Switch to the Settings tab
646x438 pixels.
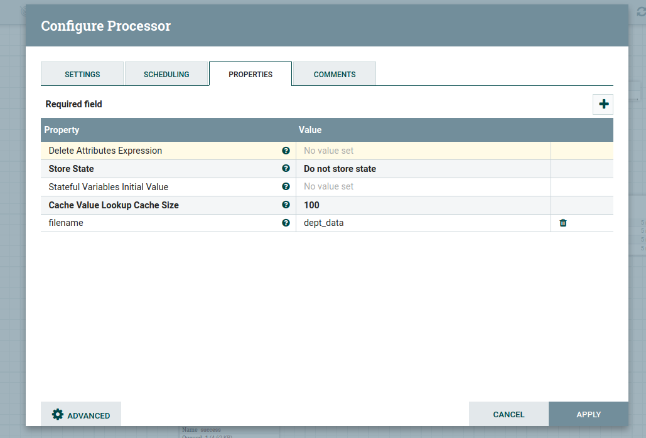coord(82,74)
